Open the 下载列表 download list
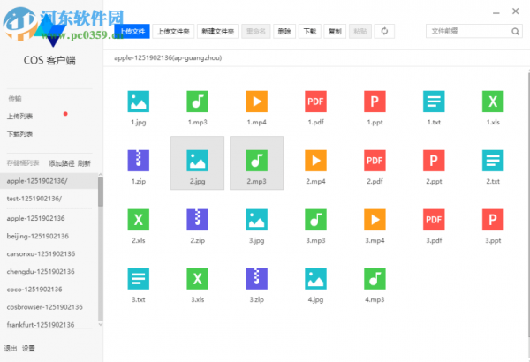The image size is (530, 362). coord(20,133)
